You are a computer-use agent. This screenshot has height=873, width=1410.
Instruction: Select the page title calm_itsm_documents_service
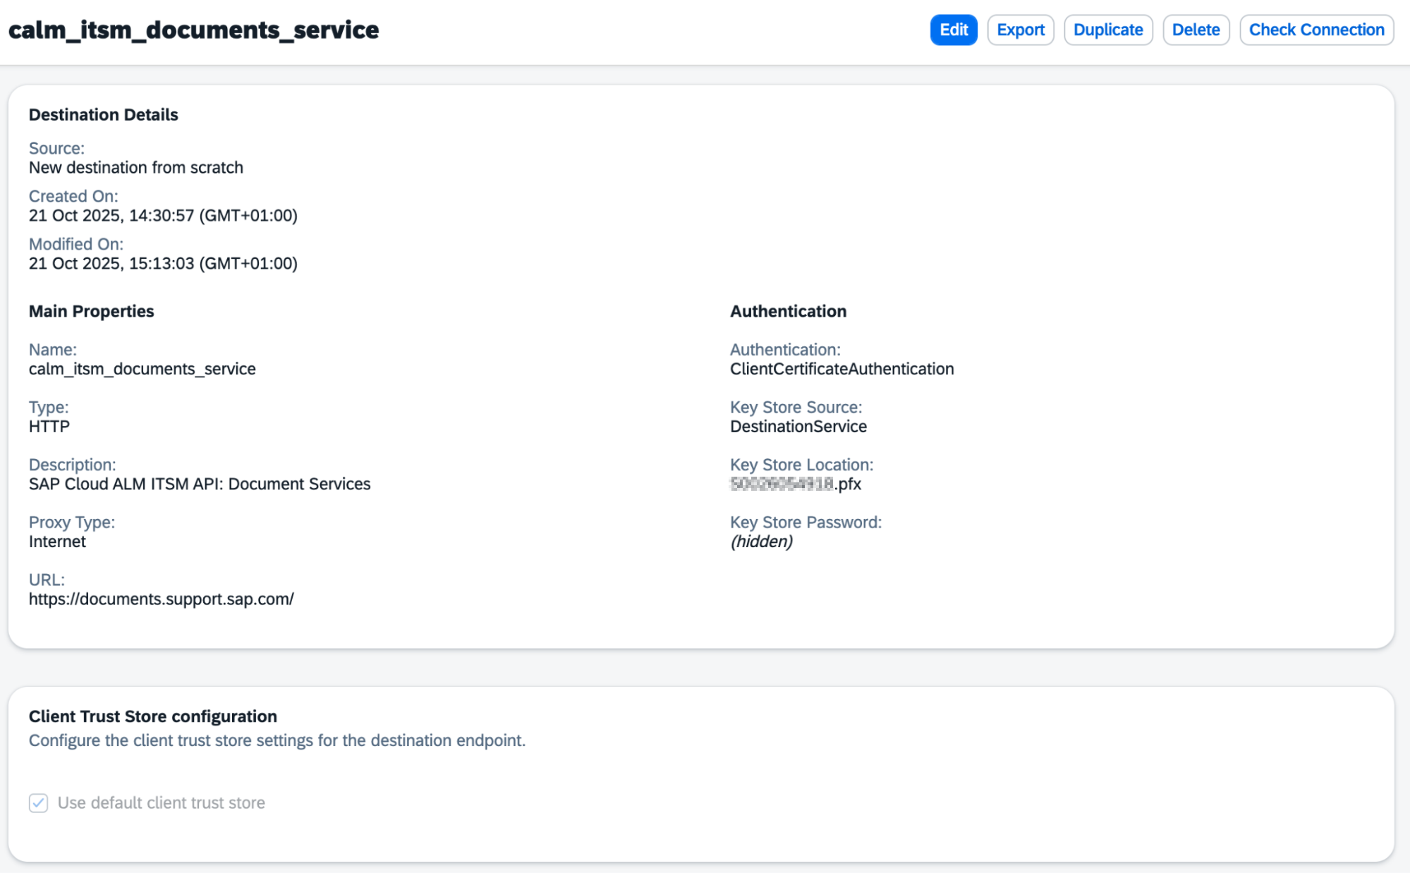(x=193, y=30)
